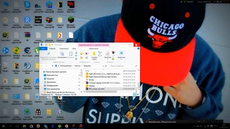Open the Move to dropdown arrow
This screenshot has width=230, height=129.
point(83,54)
